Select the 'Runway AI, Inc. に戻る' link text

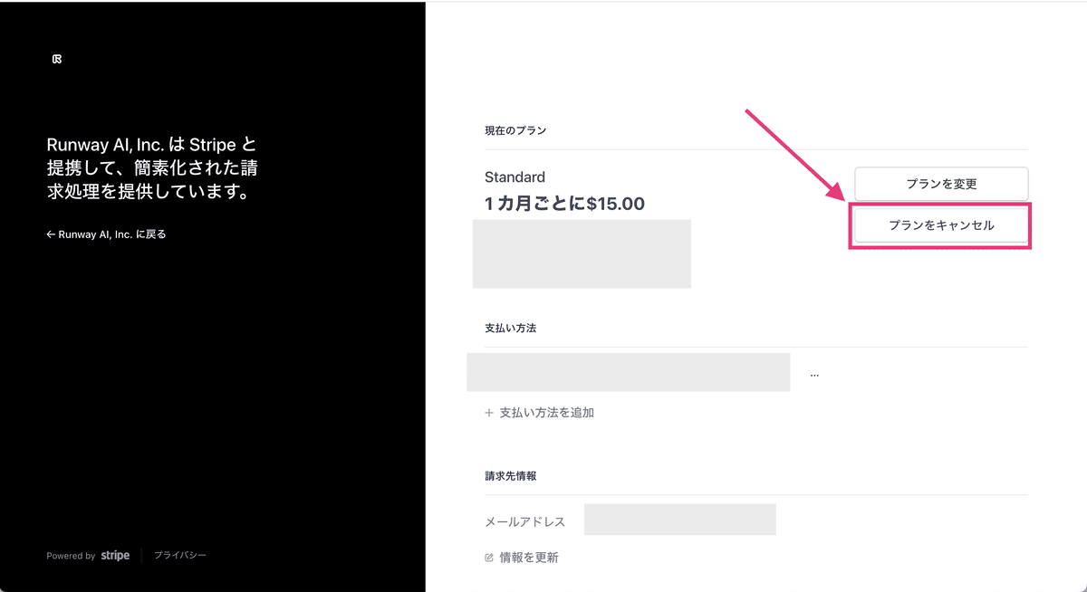[x=112, y=234]
